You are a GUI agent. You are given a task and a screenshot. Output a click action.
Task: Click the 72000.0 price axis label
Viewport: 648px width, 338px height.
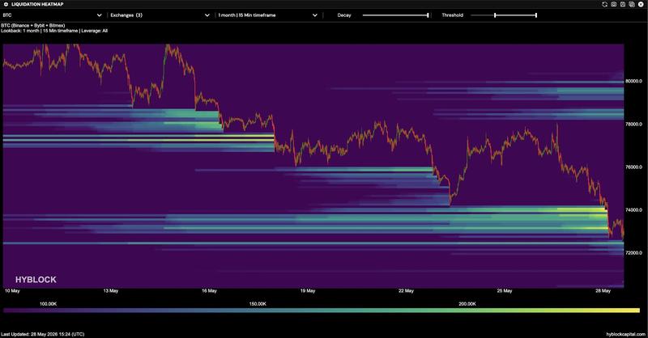(633, 253)
